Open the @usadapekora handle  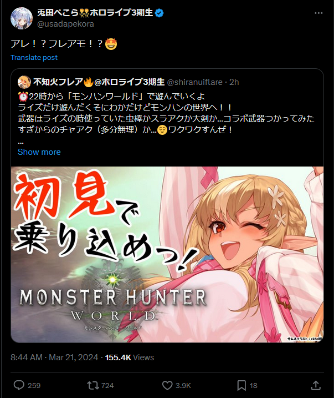65,24
